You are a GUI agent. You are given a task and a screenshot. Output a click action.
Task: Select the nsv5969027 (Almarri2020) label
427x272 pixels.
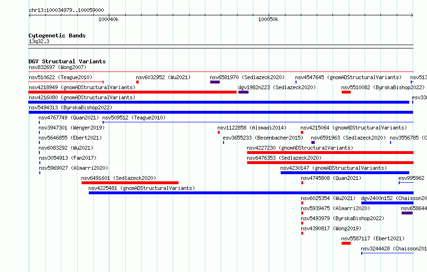(73, 168)
